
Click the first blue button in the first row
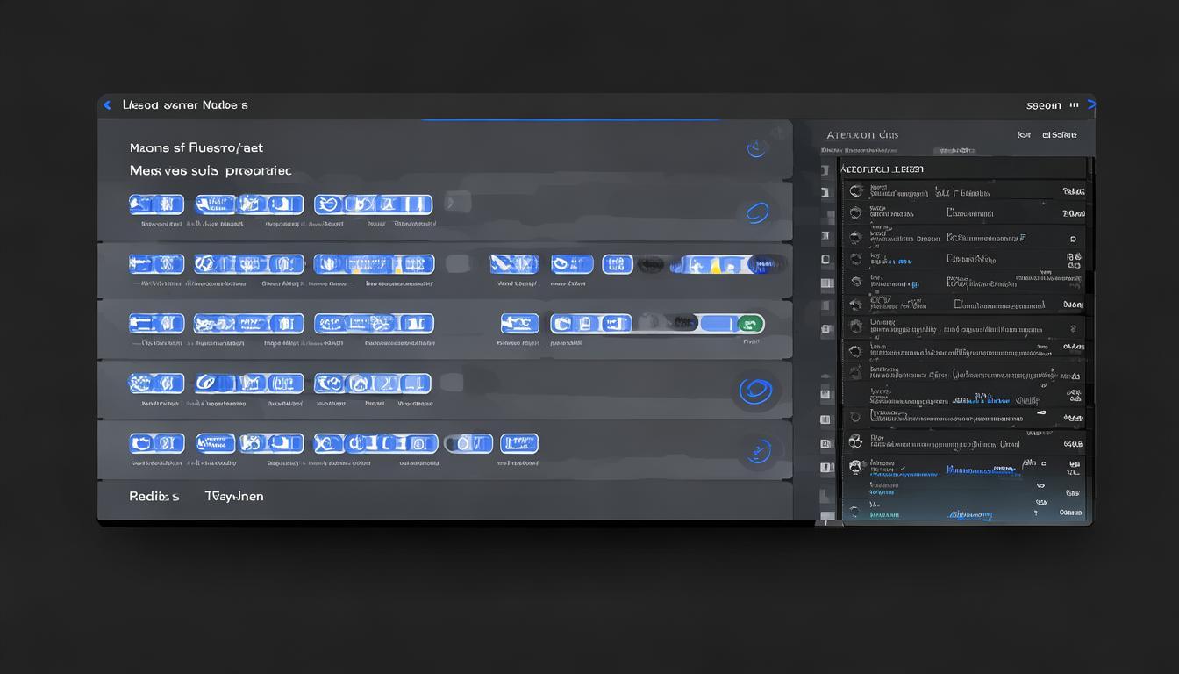(x=156, y=204)
